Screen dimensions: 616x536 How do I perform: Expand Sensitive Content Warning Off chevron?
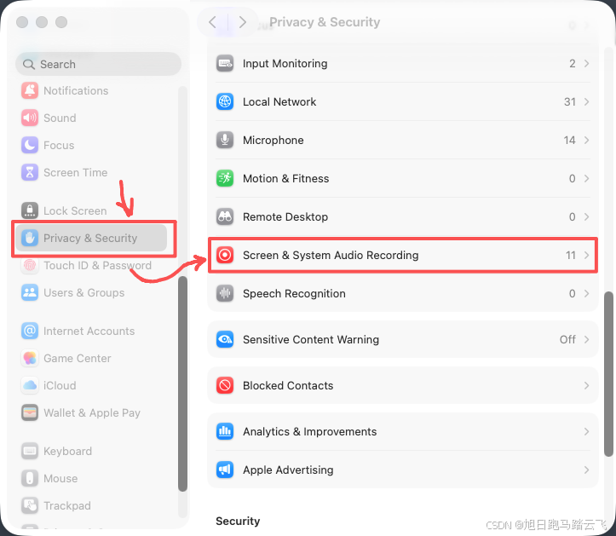tap(586, 339)
